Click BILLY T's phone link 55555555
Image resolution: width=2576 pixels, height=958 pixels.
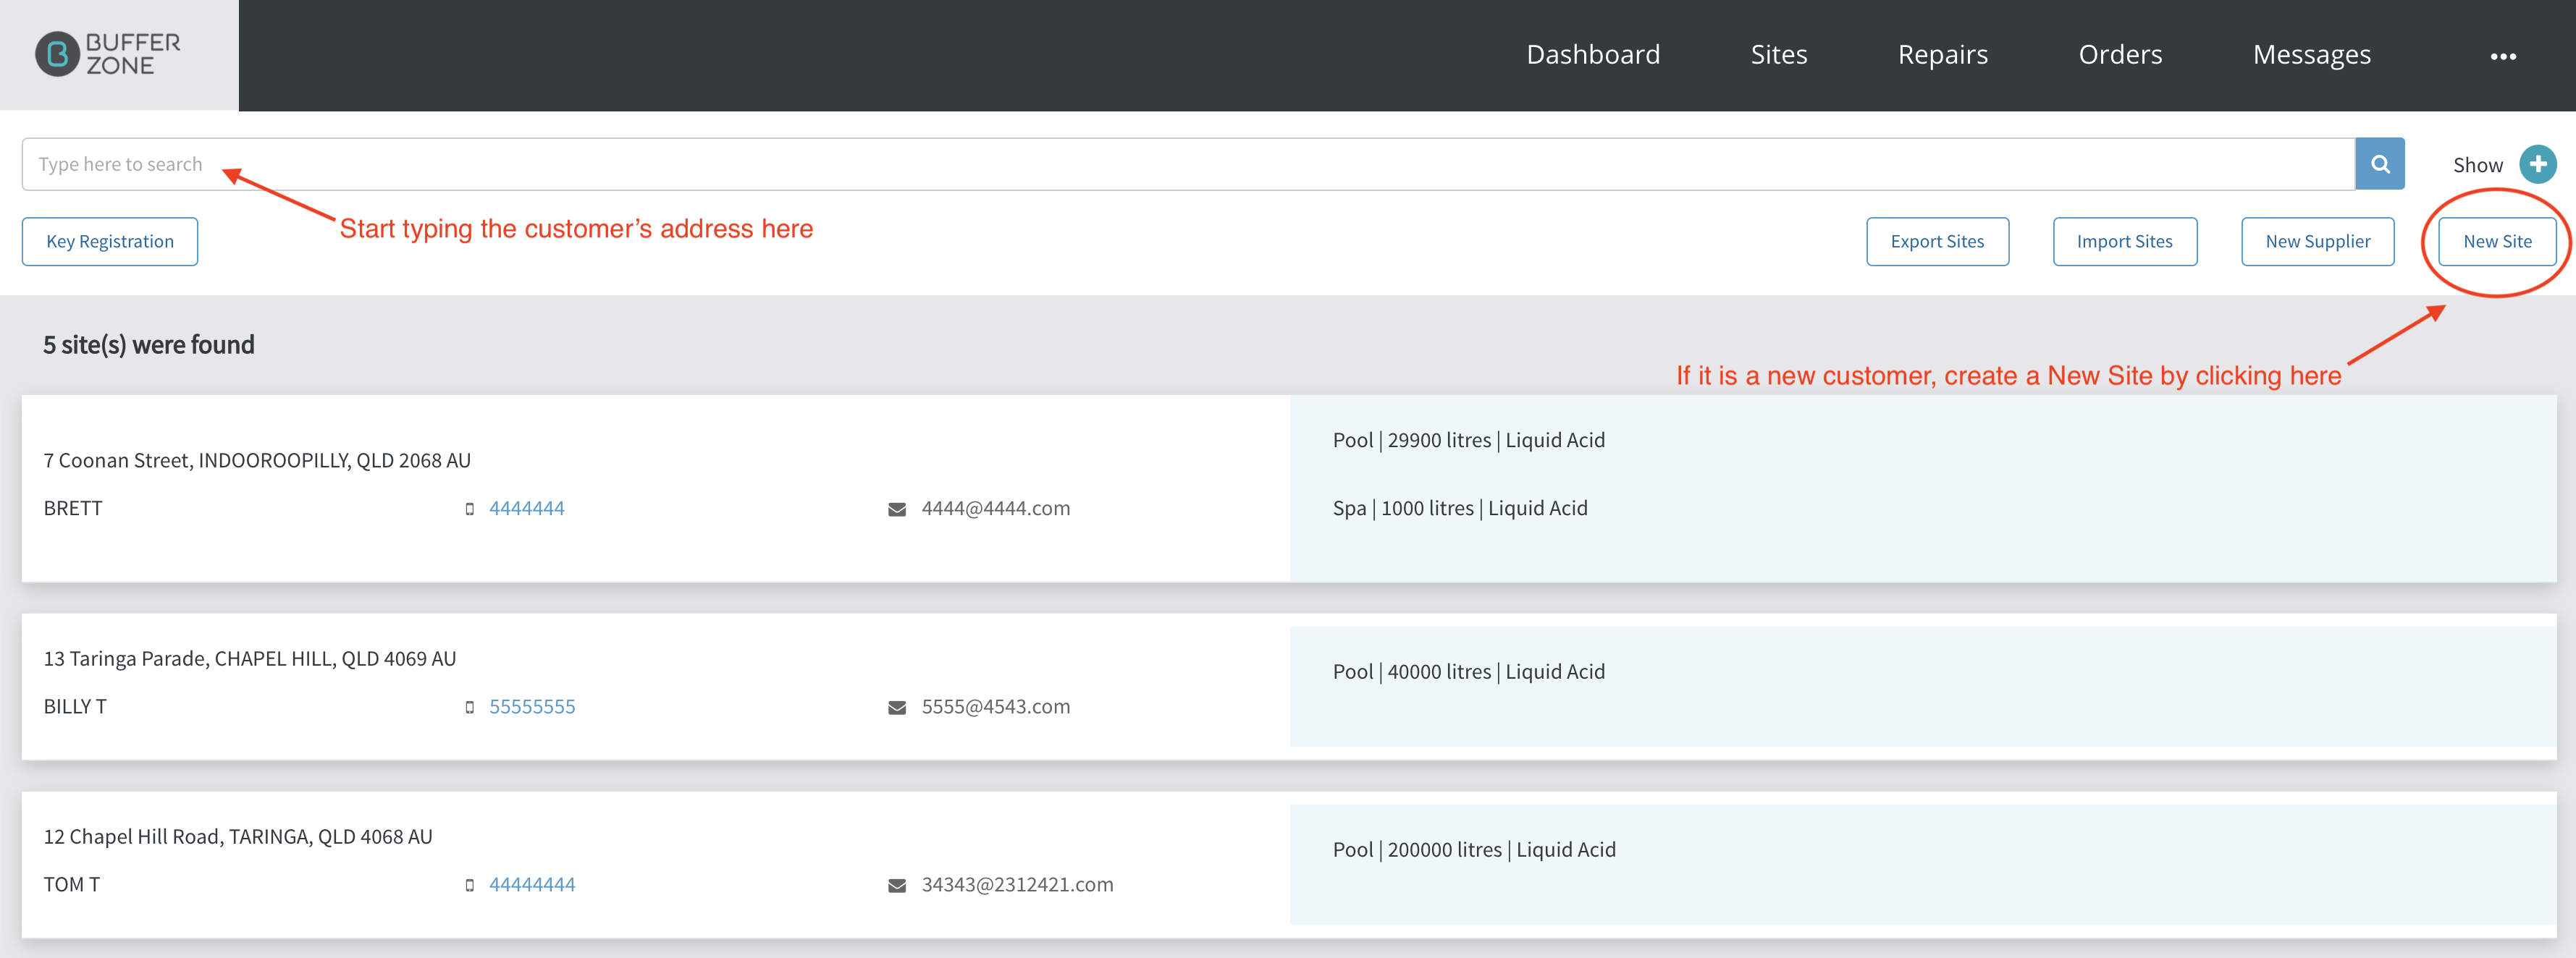tap(532, 706)
